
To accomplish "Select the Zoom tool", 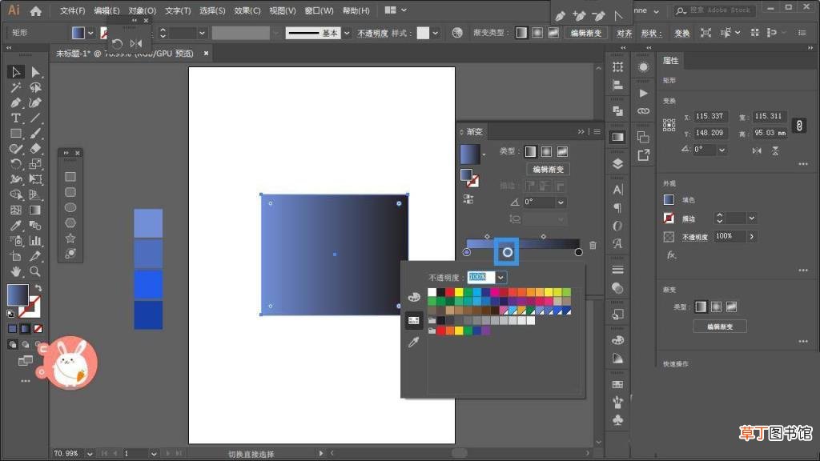I will click(x=35, y=271).
